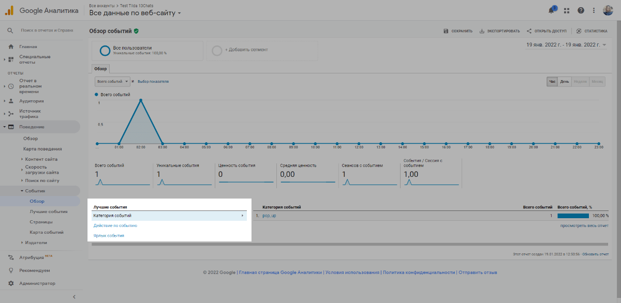Image resolution: width=621 pixels, height=303 pixels.
Task: Open the date range picker dropdown
Action: pyautogui.click(x=566, y=45)
